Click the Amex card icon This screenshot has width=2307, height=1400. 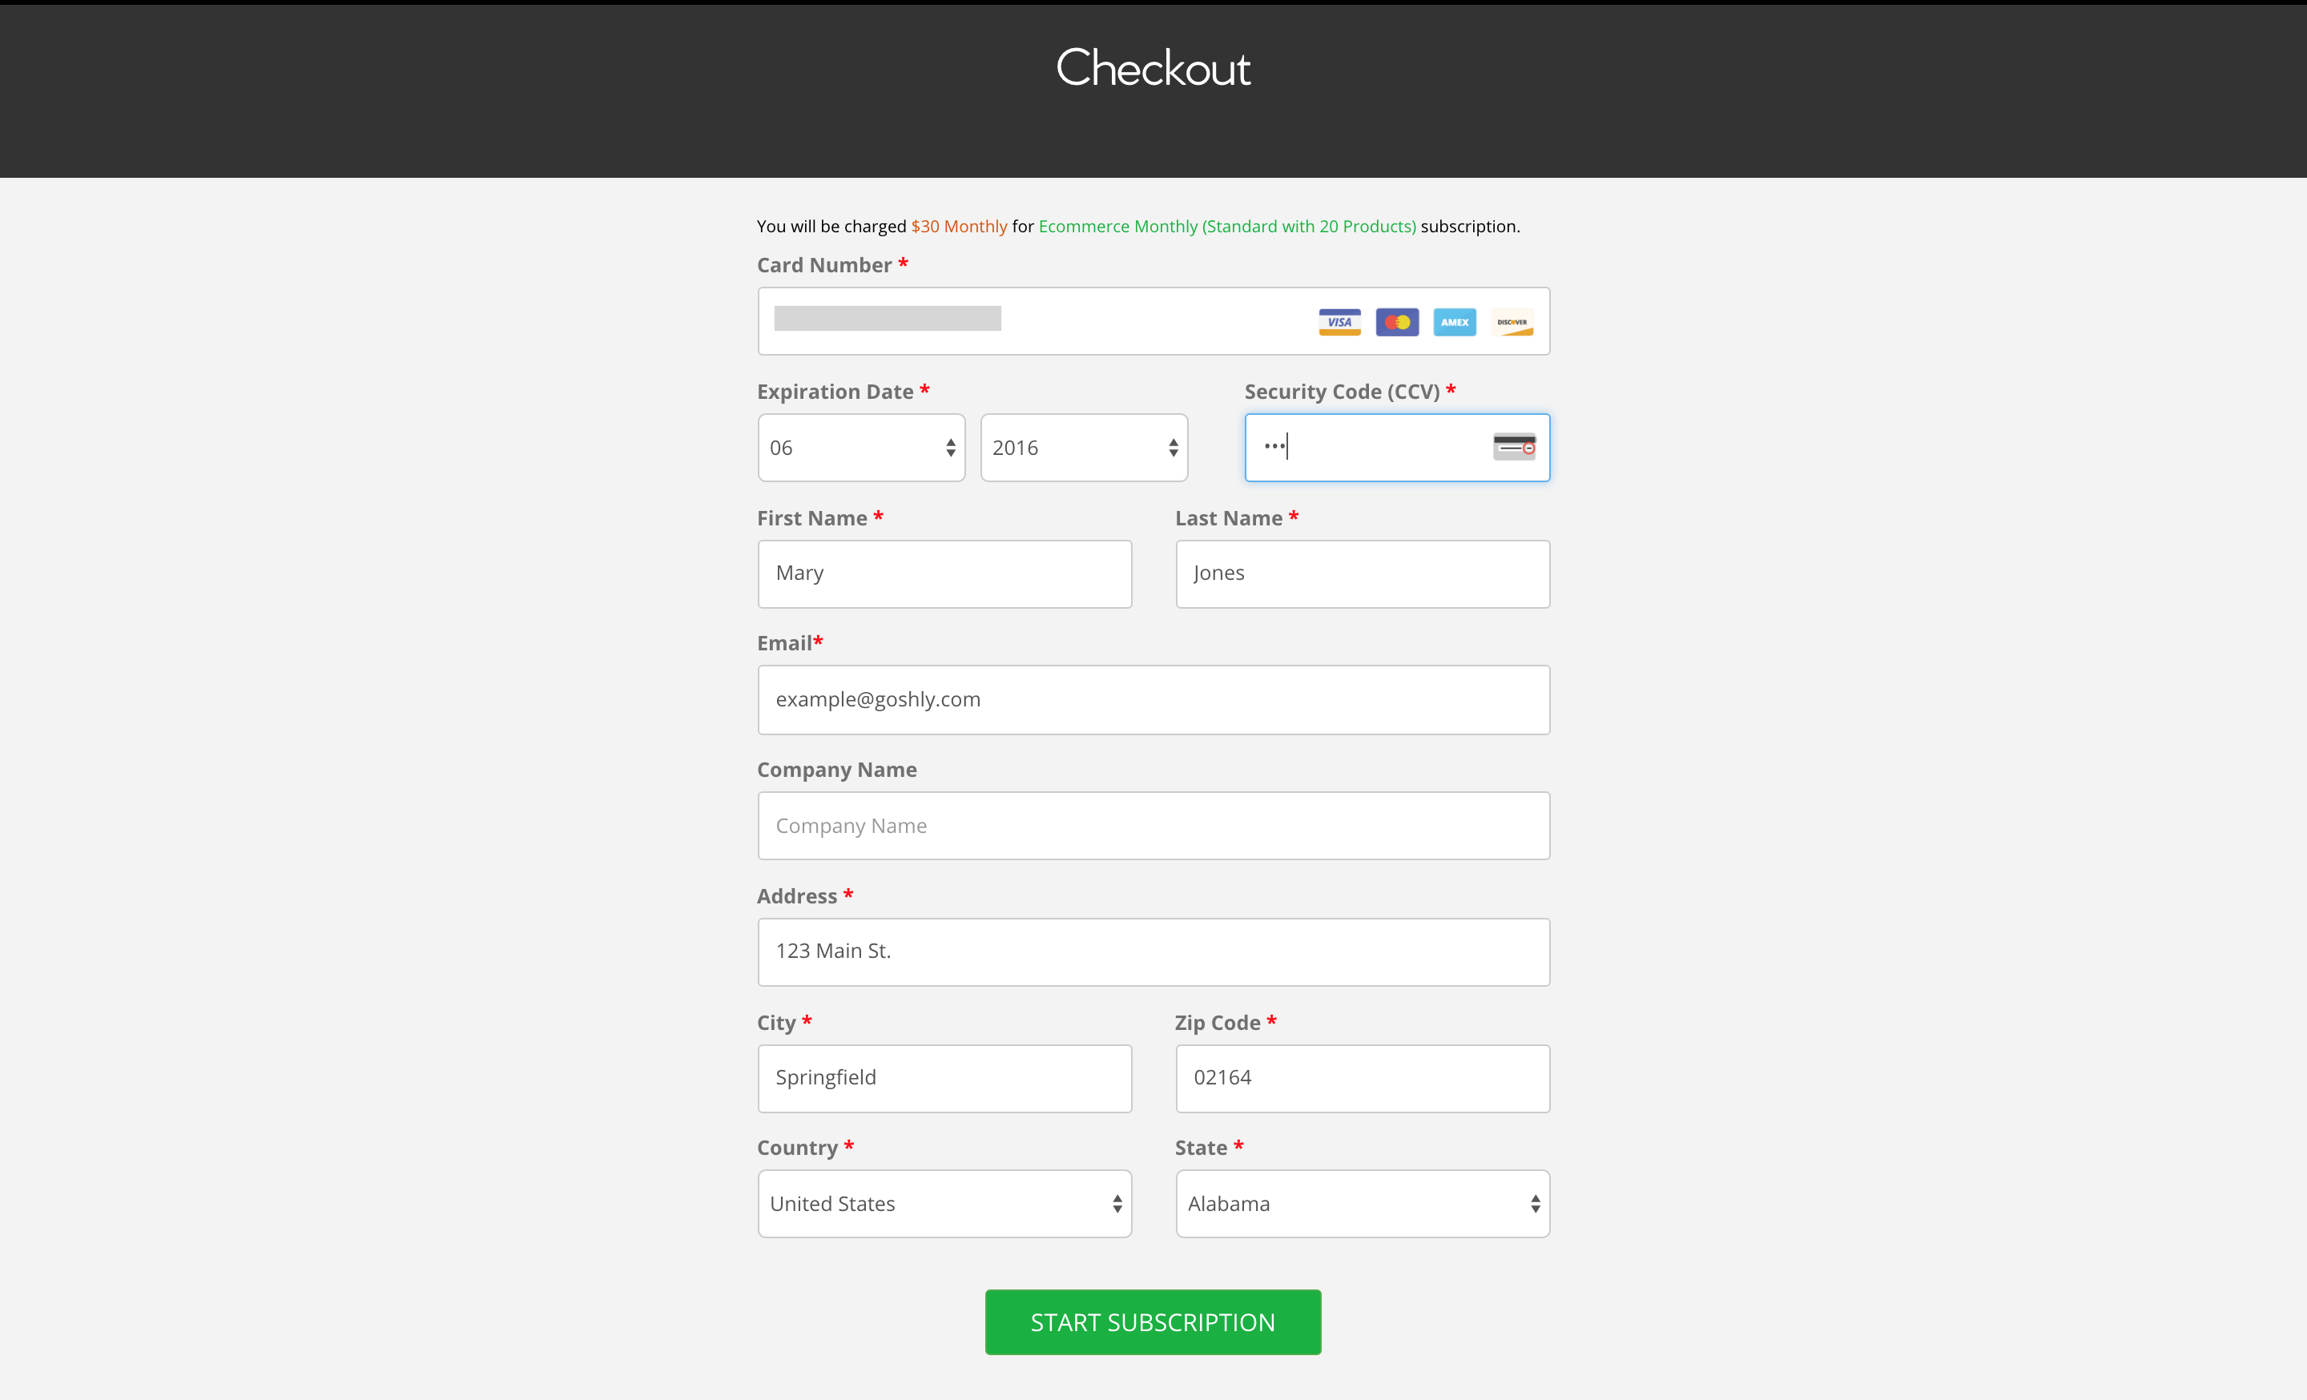pos(1454,322)
